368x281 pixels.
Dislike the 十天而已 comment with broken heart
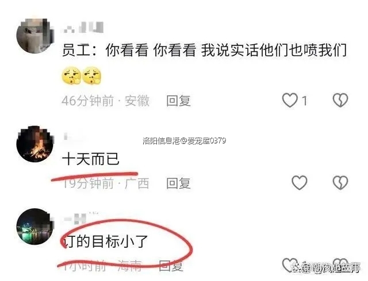tap(340, 182)
